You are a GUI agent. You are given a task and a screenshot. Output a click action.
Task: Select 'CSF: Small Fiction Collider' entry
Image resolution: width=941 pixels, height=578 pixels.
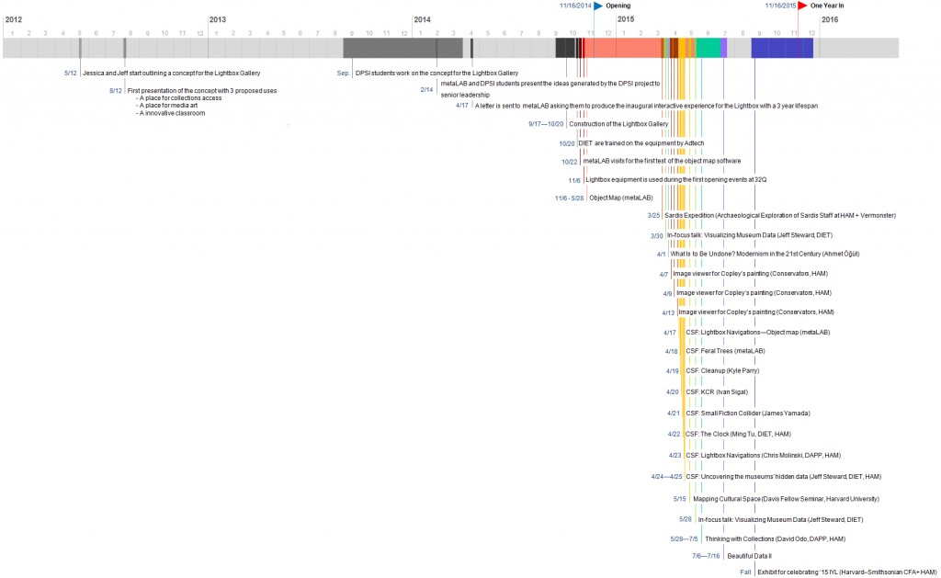click(748, 414)
